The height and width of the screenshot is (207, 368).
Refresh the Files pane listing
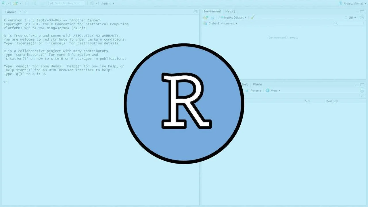point(362,91)
